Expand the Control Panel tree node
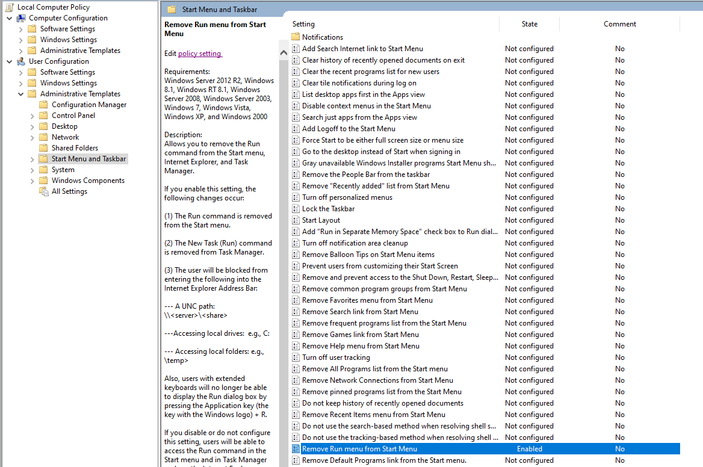This screenshot has height=467, width=703. (33, 116)
